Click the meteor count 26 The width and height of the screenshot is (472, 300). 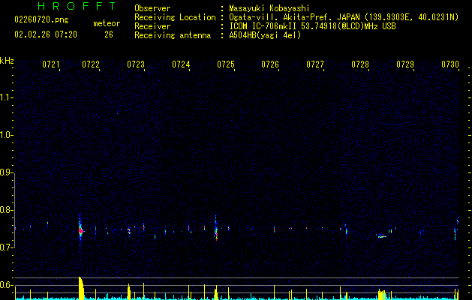(x=109, y=34)
